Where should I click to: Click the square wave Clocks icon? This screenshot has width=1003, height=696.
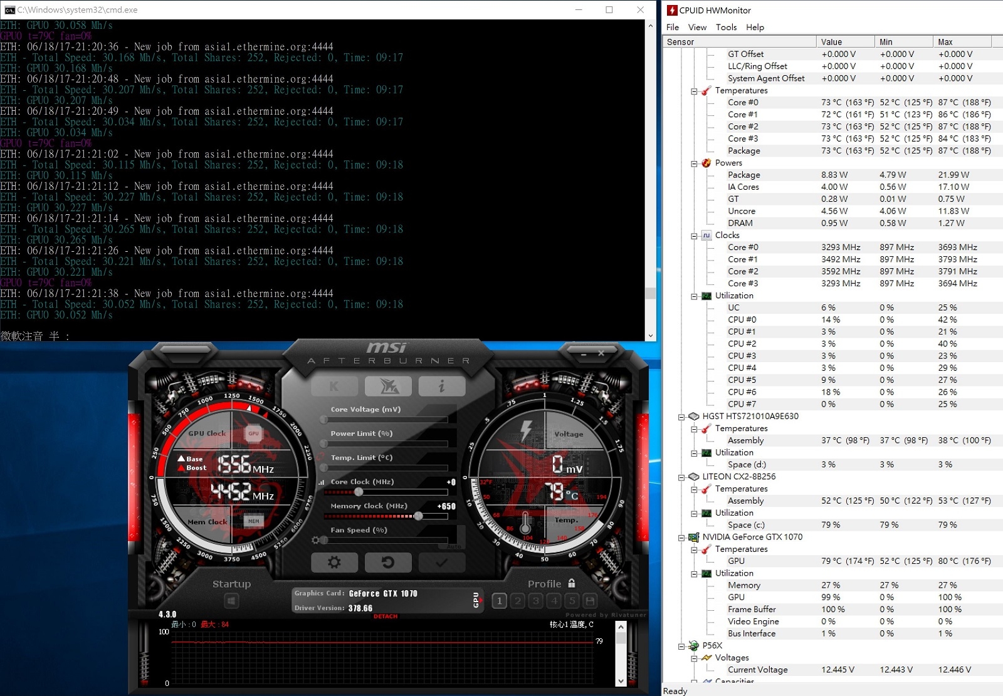pos(706,236)
